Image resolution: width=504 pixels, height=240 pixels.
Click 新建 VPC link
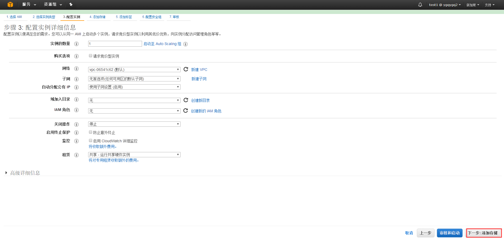(x=199, y=70)
